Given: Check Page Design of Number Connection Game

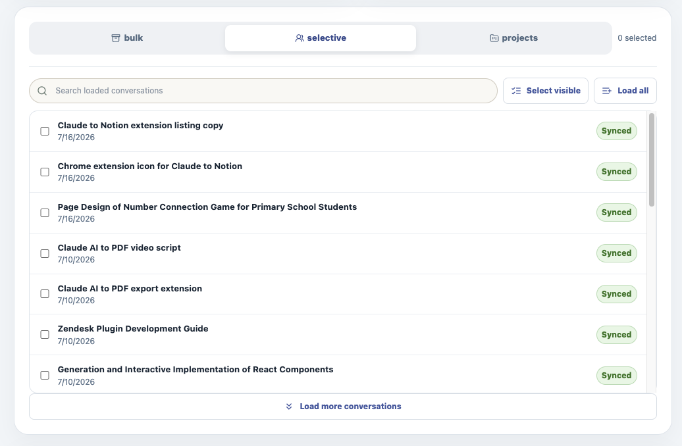Looking at the screenshot, I should (x=45, y=212).
